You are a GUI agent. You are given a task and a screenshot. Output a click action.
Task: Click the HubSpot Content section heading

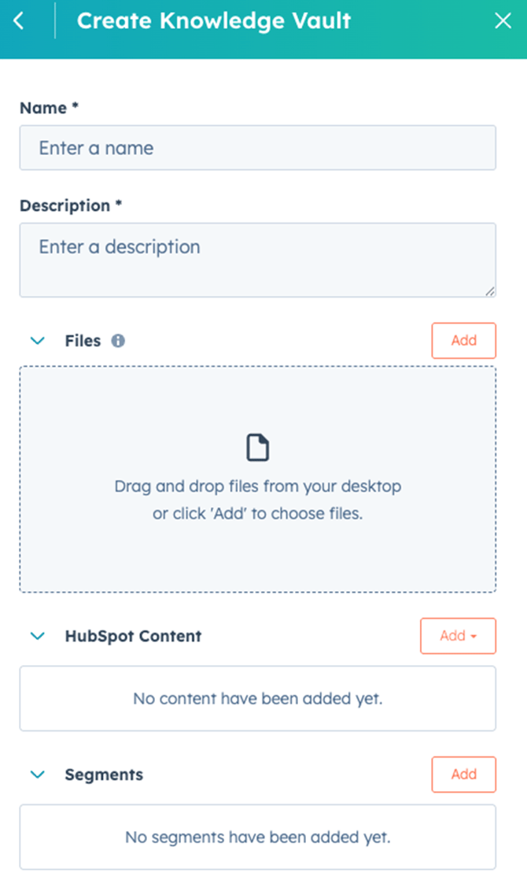point(133,636)
